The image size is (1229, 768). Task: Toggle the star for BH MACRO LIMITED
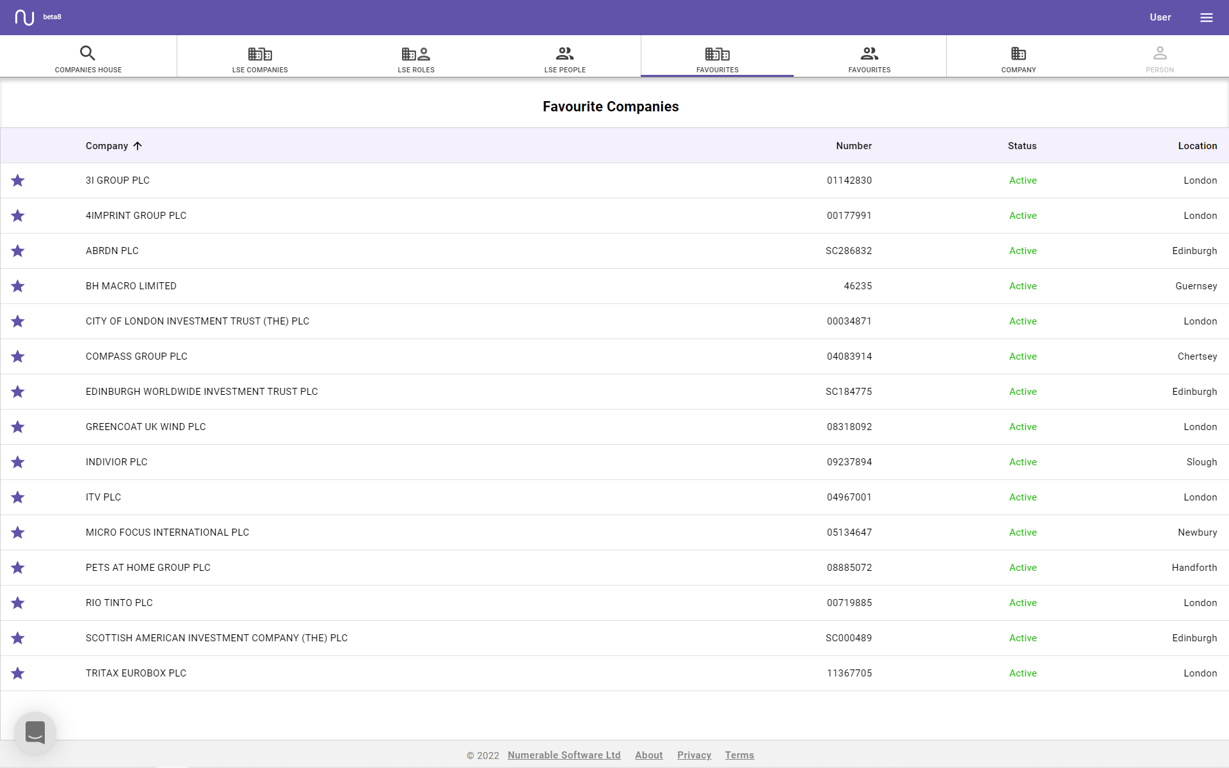tap(18, 286)
